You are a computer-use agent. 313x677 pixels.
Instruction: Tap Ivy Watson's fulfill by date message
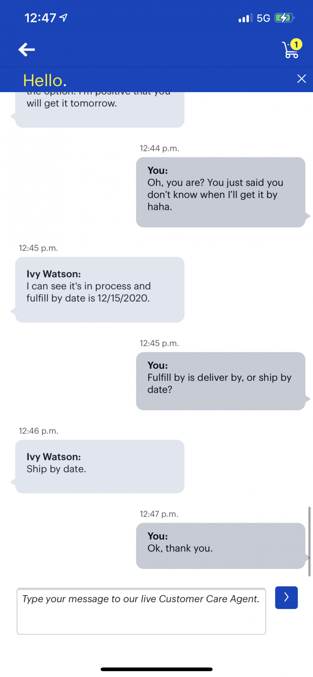click(x=99, y=289)
